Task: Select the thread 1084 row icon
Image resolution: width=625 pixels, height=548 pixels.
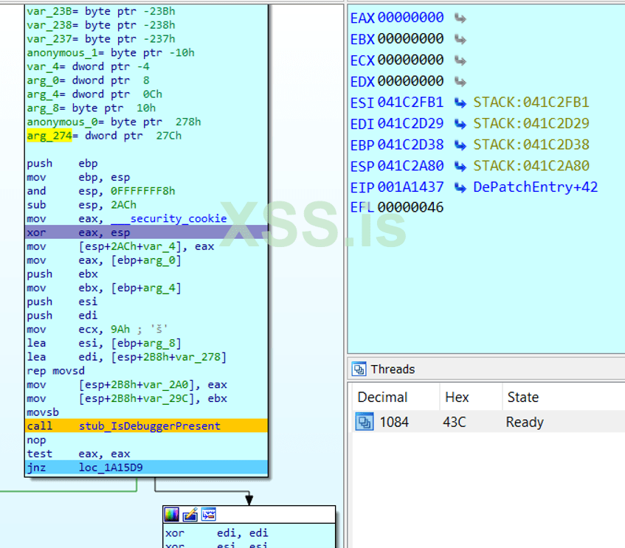Action: [x=365, y=422]
